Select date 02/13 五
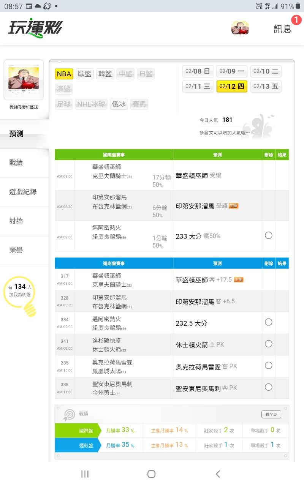304x486 pixels. coord(266,87)
